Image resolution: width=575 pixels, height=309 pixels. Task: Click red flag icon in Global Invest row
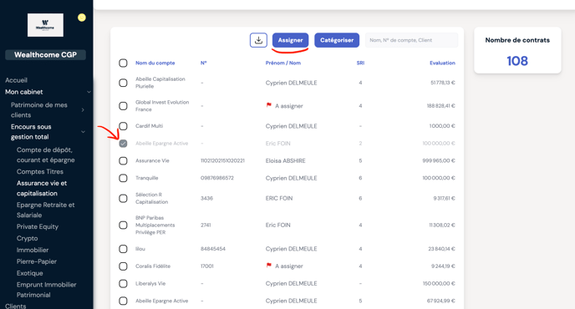[269, 105]
